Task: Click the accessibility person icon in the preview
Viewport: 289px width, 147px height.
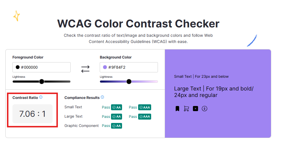Action: click(205, 109)
